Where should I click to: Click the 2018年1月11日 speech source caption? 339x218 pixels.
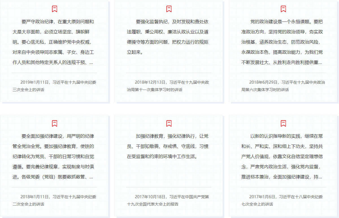[54, 200]
